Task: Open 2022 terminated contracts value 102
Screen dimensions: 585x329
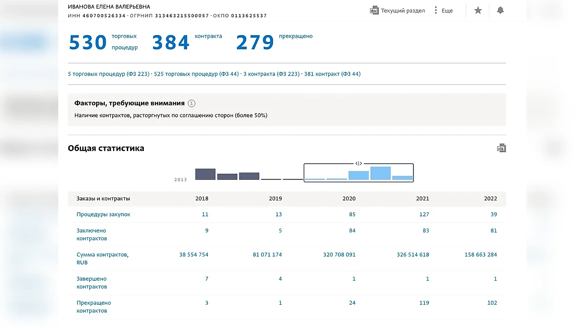Action: pos(492,303)
